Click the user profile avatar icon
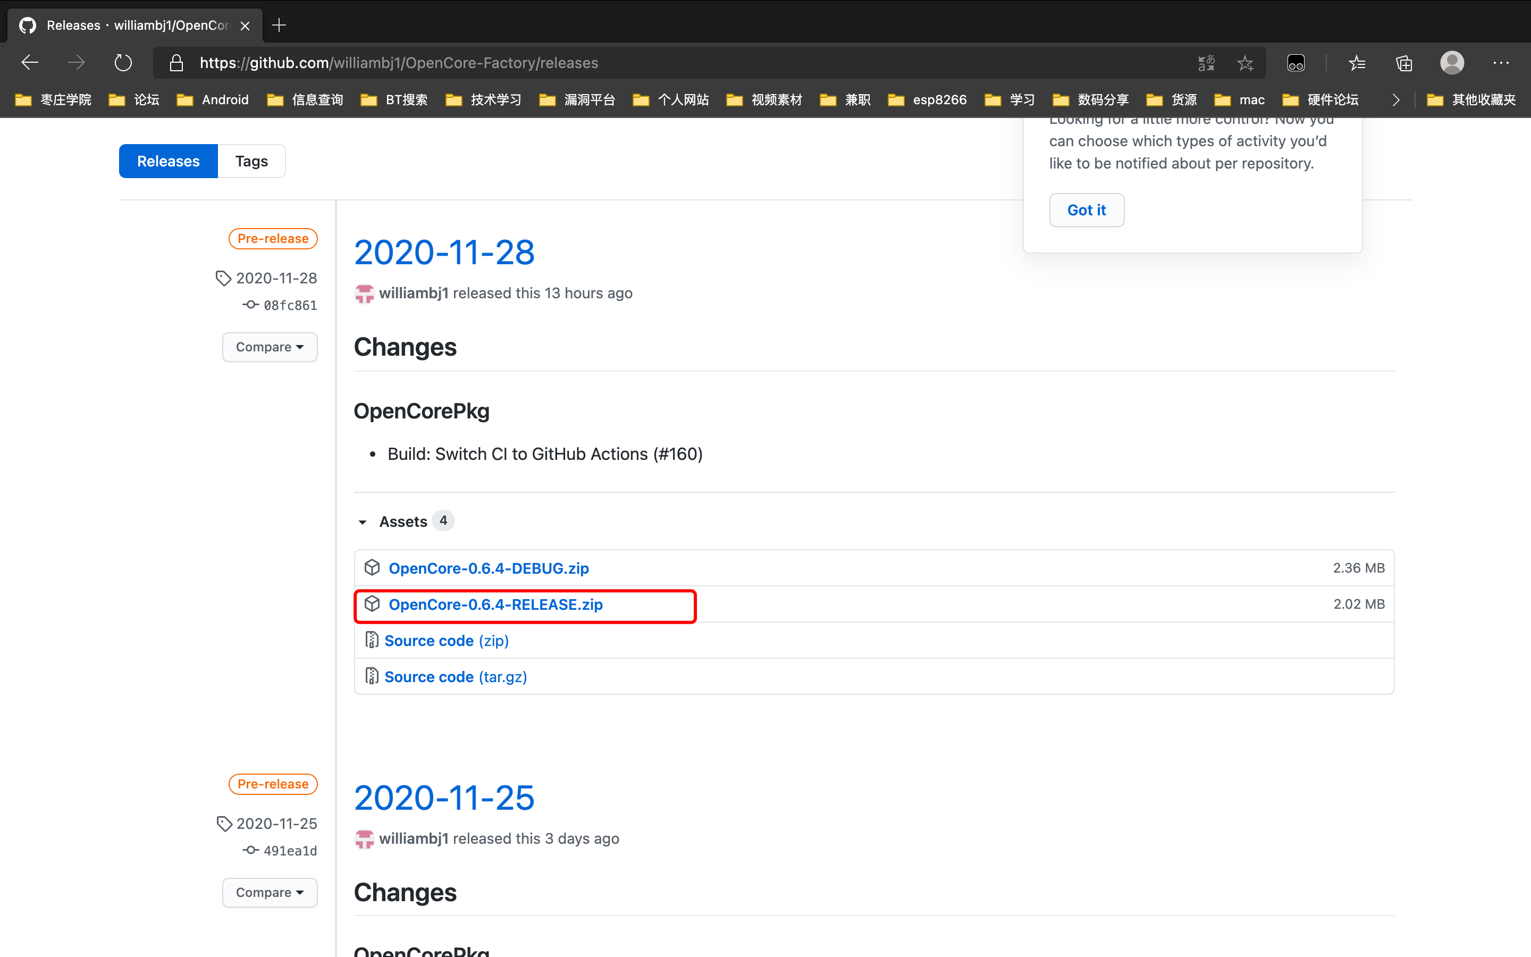The height and width of the screenshot is (957, 1531). pos(1451,63)
